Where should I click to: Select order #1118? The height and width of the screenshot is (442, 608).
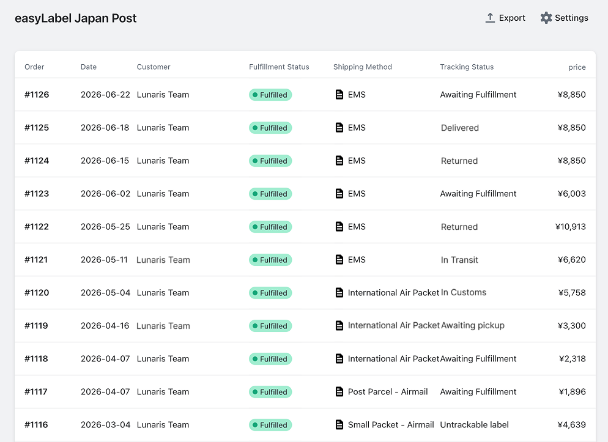point(37,359)
